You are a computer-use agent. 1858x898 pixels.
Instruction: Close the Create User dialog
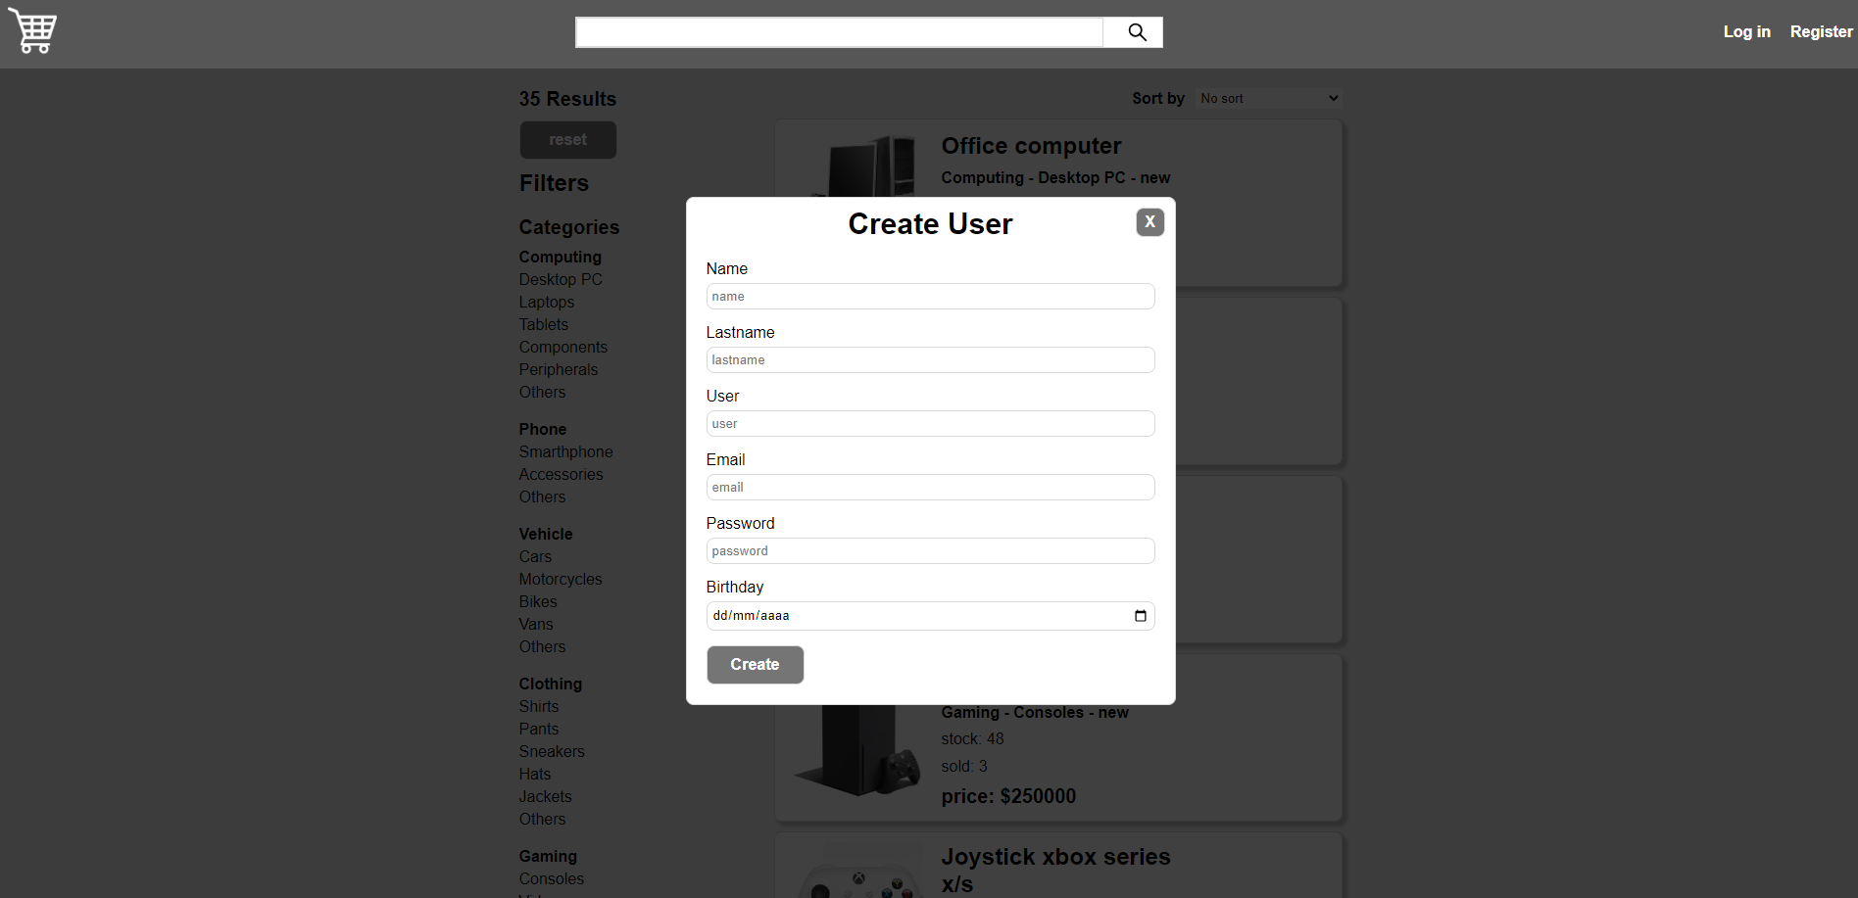pos(1149,222)
